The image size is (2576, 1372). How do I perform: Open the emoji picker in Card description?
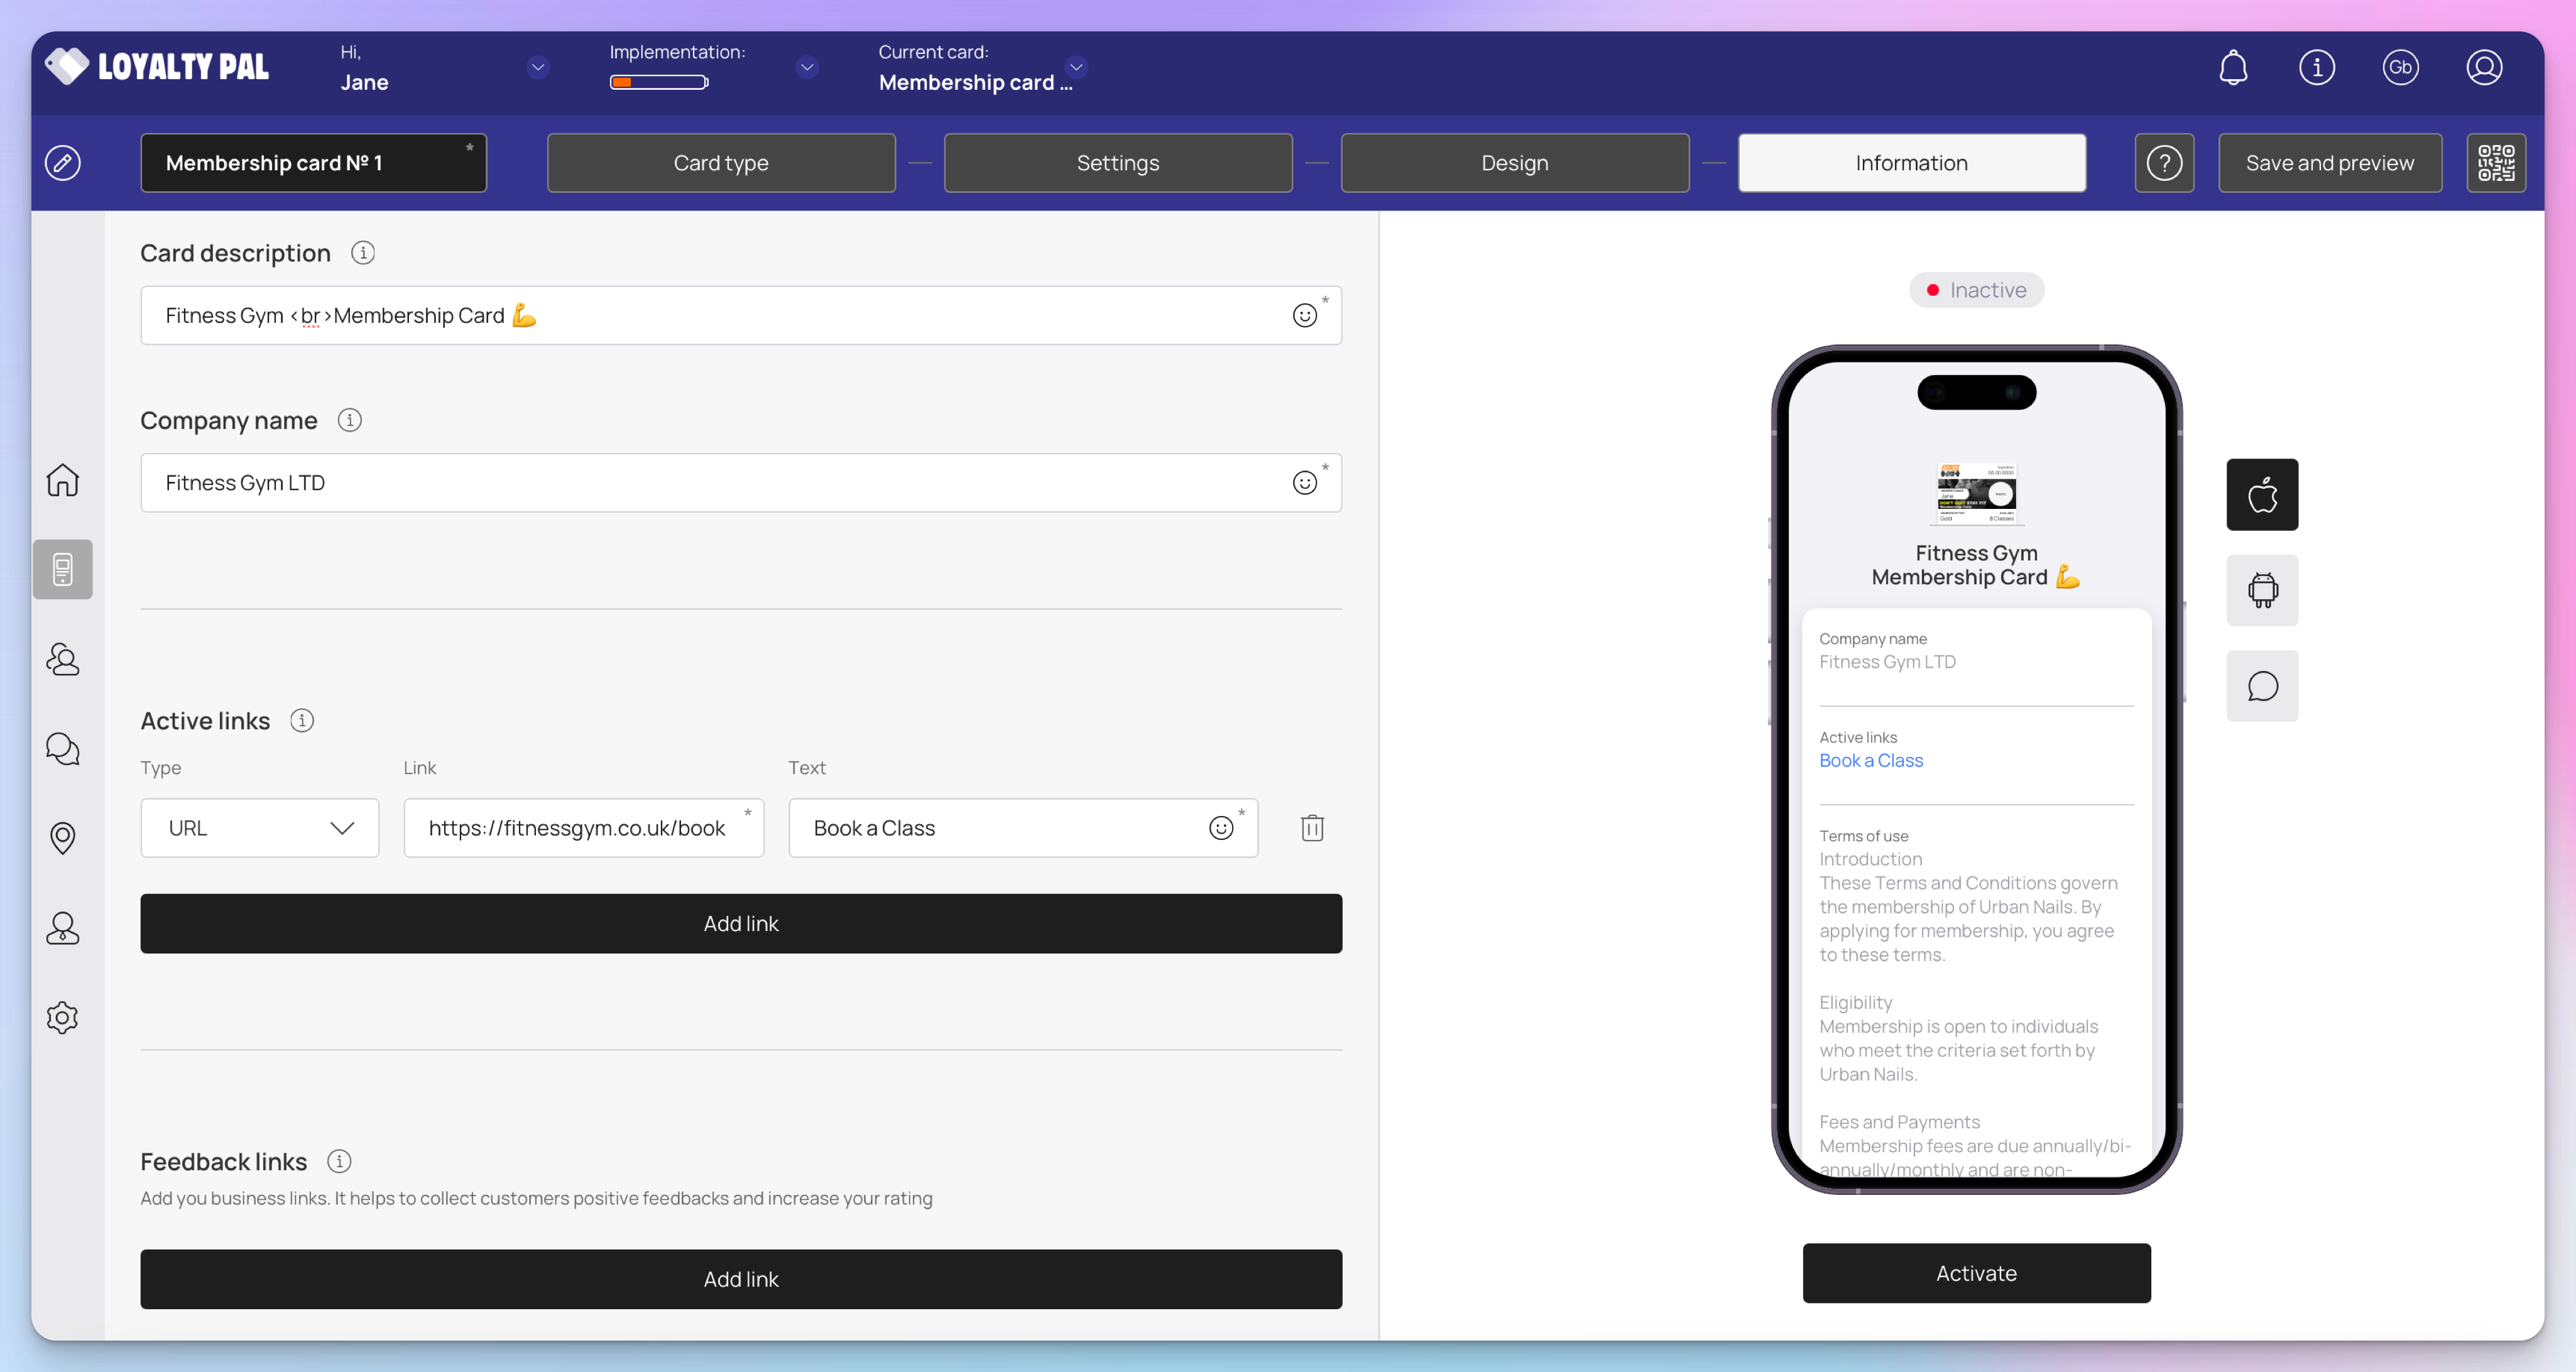[x=1304, y=316]
